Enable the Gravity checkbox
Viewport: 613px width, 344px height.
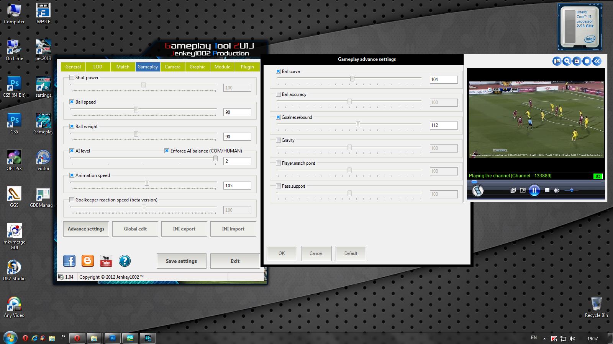pos(278,140)
